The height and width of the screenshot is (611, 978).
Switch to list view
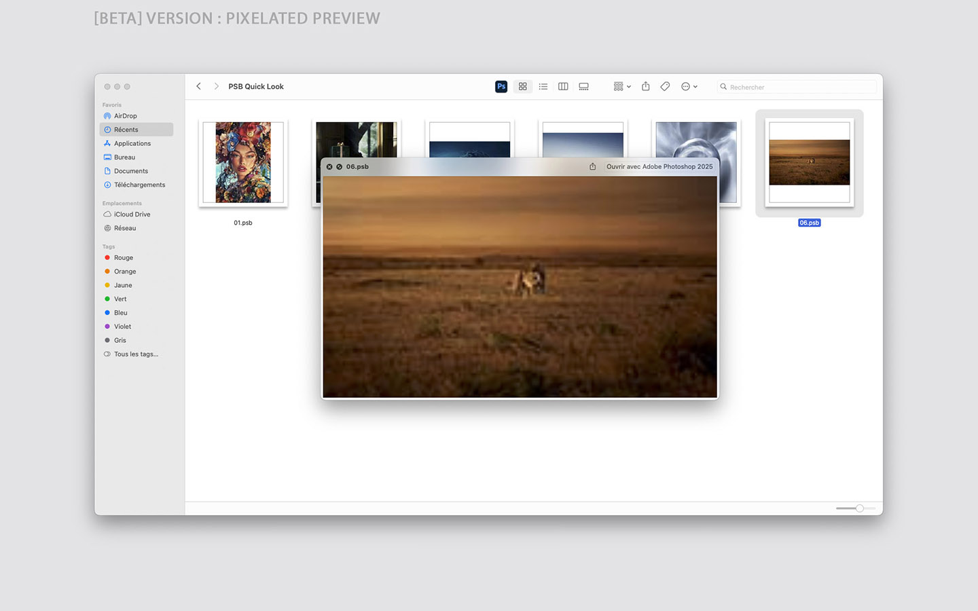(x=543, y=86)
